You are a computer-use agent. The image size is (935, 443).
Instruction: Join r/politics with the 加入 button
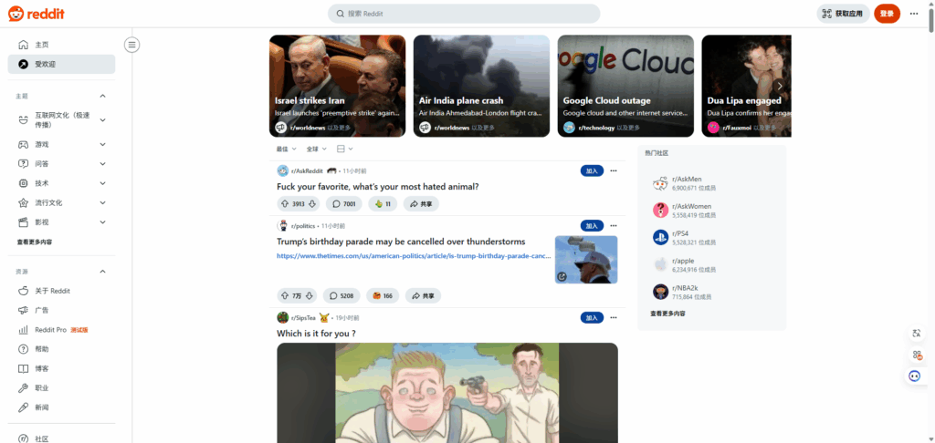(592, 226)
